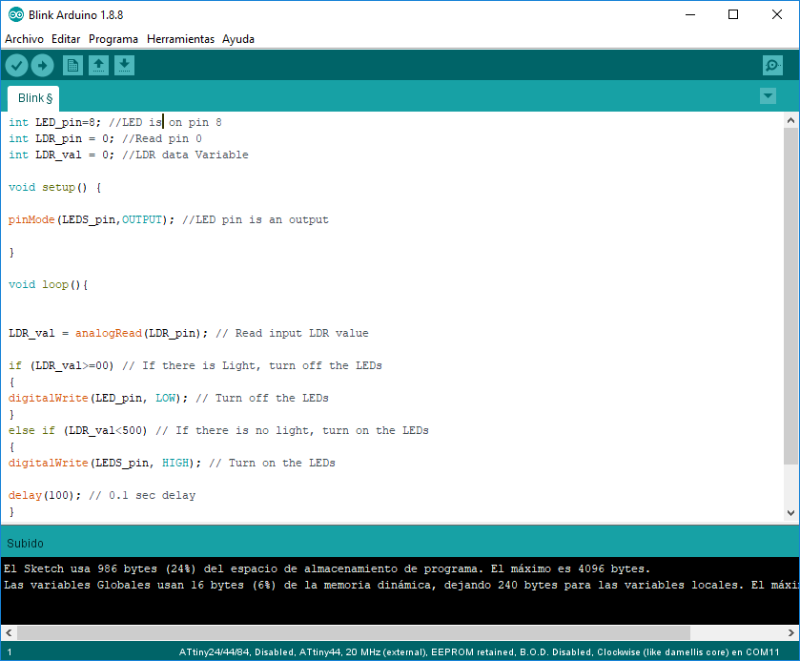Click the editor scroll up arrow
800x661 pixels.
[790, 120]
